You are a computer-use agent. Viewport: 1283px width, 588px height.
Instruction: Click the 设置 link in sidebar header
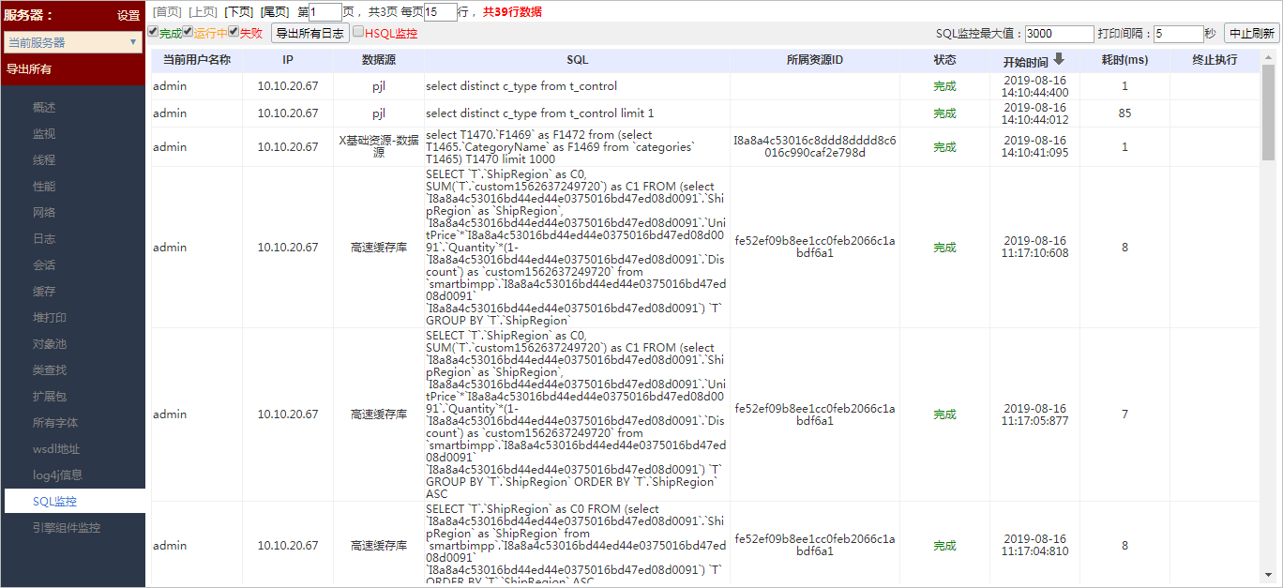click(x=128, y=15)
